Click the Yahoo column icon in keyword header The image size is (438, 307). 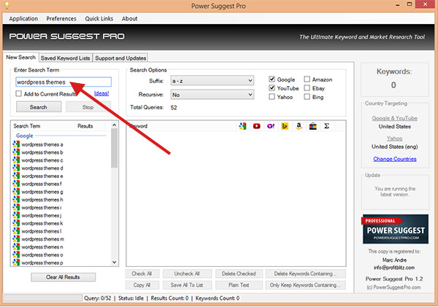coord(271,126)
